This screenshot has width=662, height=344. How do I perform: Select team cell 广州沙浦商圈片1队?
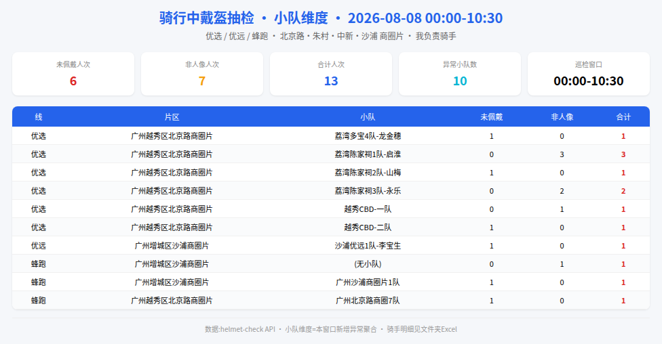click(x=368, y=282)
